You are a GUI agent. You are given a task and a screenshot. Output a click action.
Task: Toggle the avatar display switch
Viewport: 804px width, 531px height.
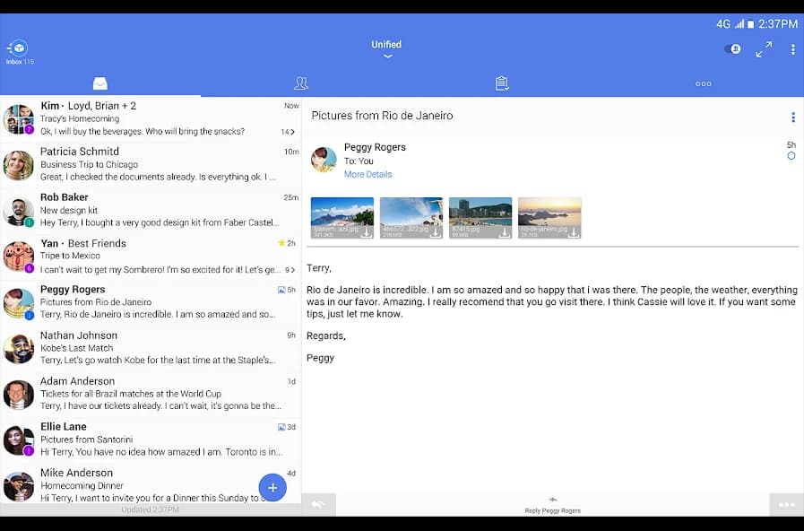(x=732, y=49)
